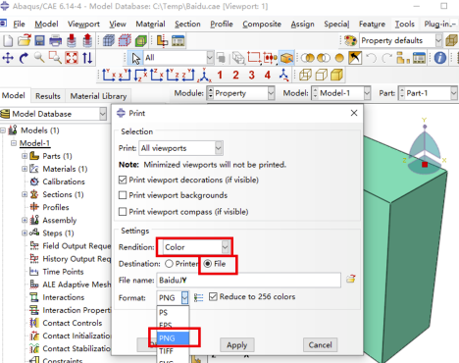Select shaded render style icon
The image size is (459, 363).
(x=336, y=75)
